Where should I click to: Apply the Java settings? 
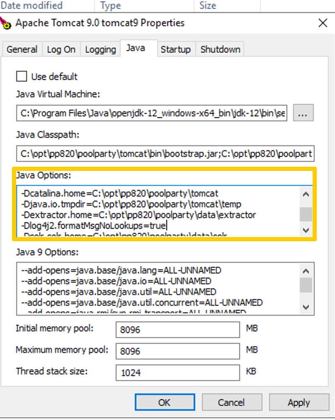pyautogui.click(x=299, y=402)
